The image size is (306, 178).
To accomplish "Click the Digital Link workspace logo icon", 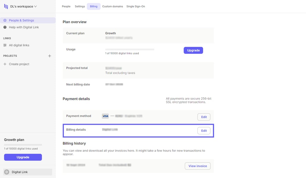I will [6, 6].
